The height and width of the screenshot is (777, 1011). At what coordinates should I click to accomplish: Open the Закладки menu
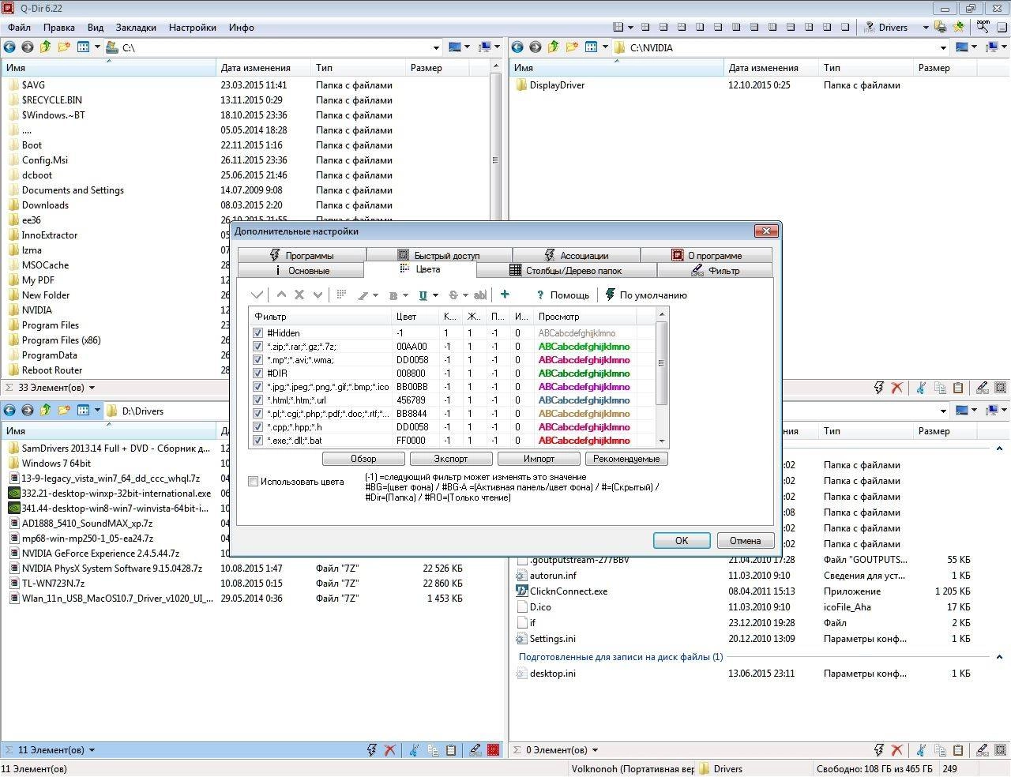(x=136, y=27)
